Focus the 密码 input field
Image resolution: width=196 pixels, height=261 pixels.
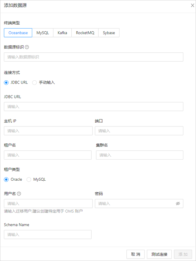(139, 204)
